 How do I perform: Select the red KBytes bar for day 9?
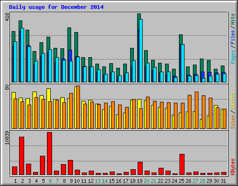(x=70, y=167)
